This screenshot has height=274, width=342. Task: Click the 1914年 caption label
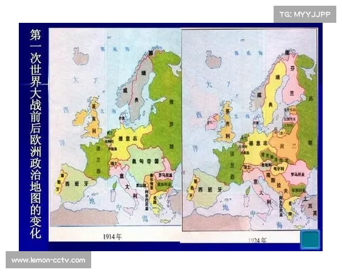[x=116, y=236]
